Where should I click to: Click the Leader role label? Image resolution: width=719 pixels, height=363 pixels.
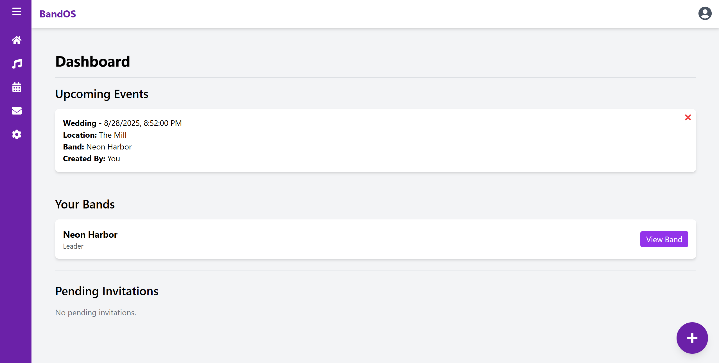[73, 246]
